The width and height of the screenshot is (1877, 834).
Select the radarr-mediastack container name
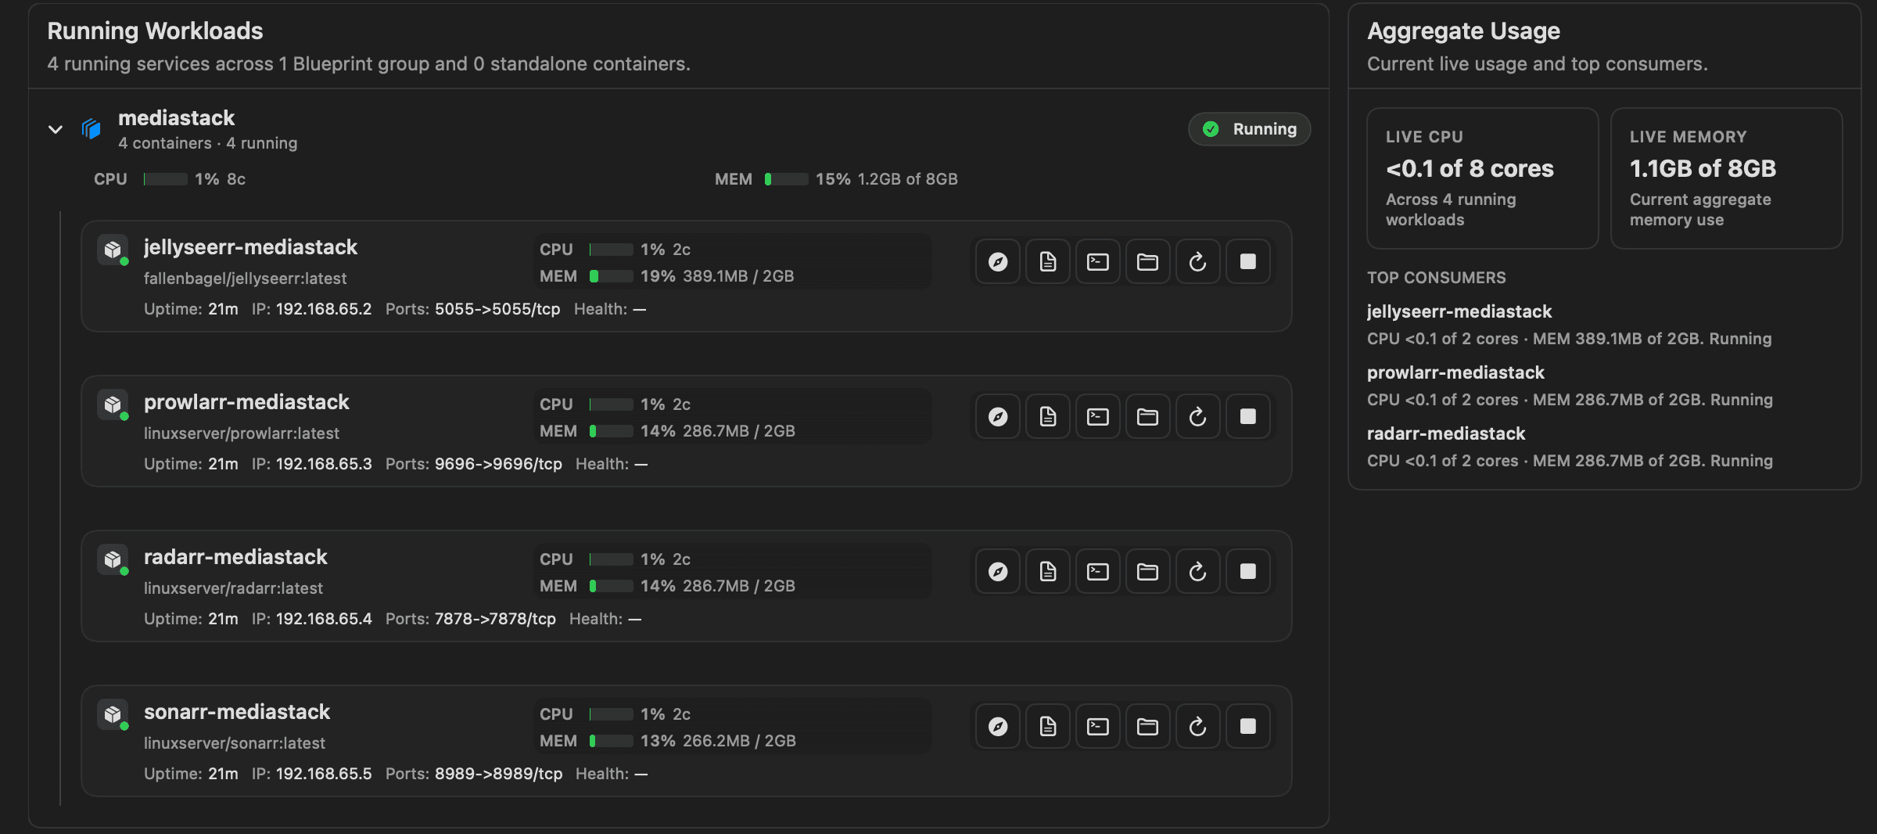click(x=235, y=557)
